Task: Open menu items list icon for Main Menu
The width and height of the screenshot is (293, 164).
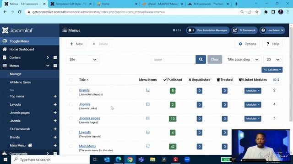Action: click(148, 146)
